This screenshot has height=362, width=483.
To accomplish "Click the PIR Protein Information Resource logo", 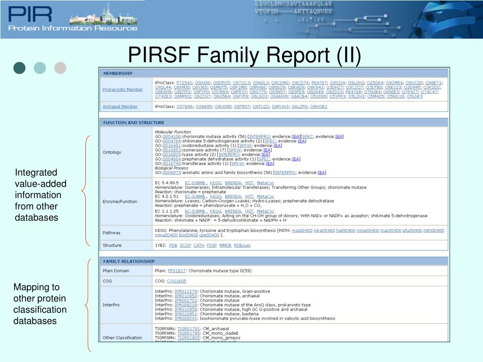I will tap(73, 18).
